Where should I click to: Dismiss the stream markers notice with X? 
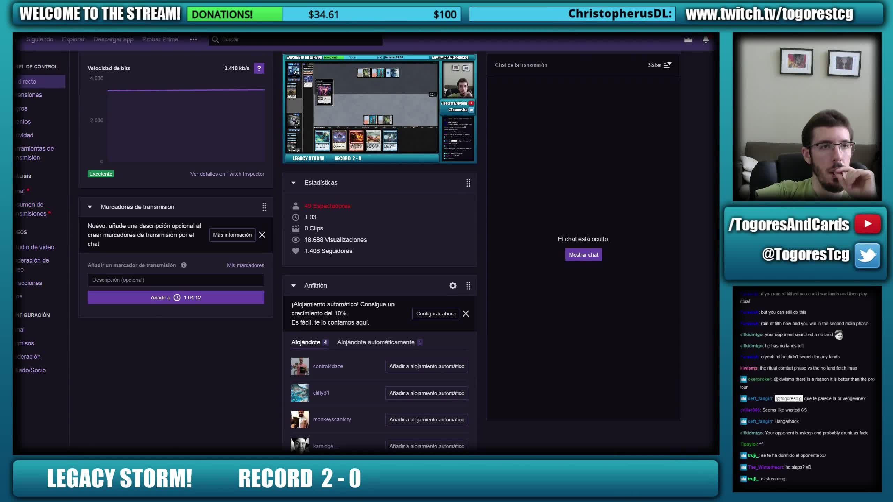262,235
